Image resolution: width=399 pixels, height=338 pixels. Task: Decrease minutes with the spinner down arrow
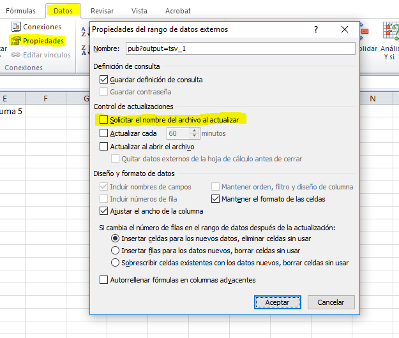point(195,136)
